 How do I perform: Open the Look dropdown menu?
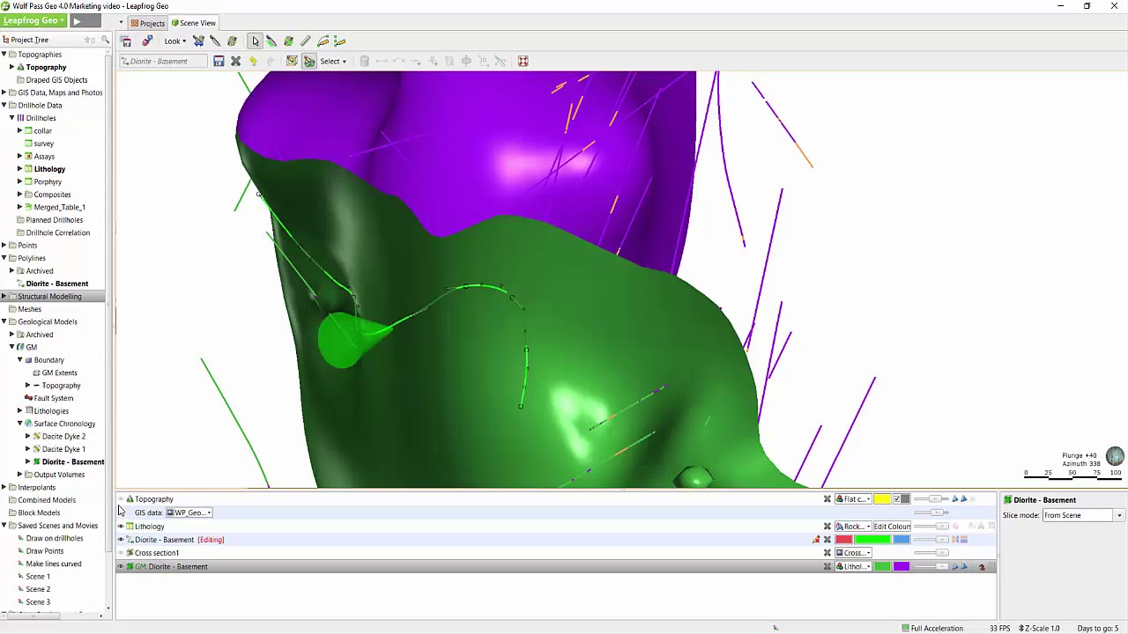pos(174,41)
